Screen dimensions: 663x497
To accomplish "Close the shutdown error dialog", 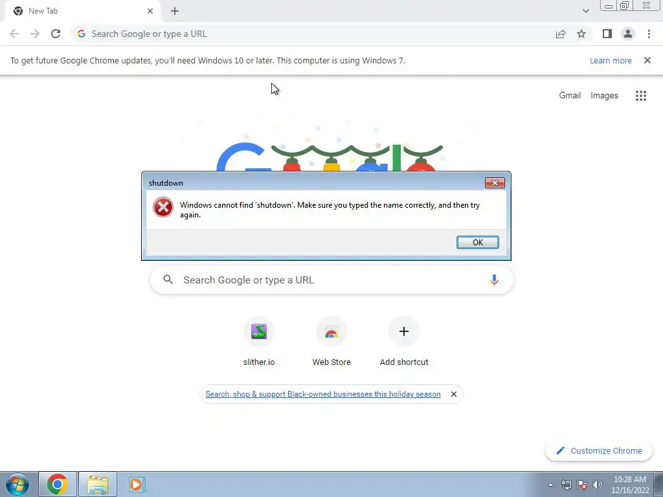I will tap(494, 182).
